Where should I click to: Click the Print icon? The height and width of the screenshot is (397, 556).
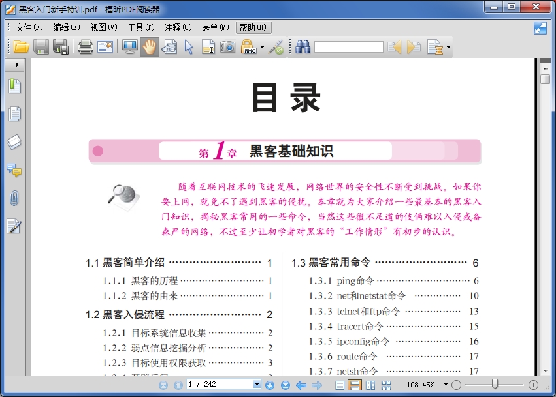[x=85, y=47]
